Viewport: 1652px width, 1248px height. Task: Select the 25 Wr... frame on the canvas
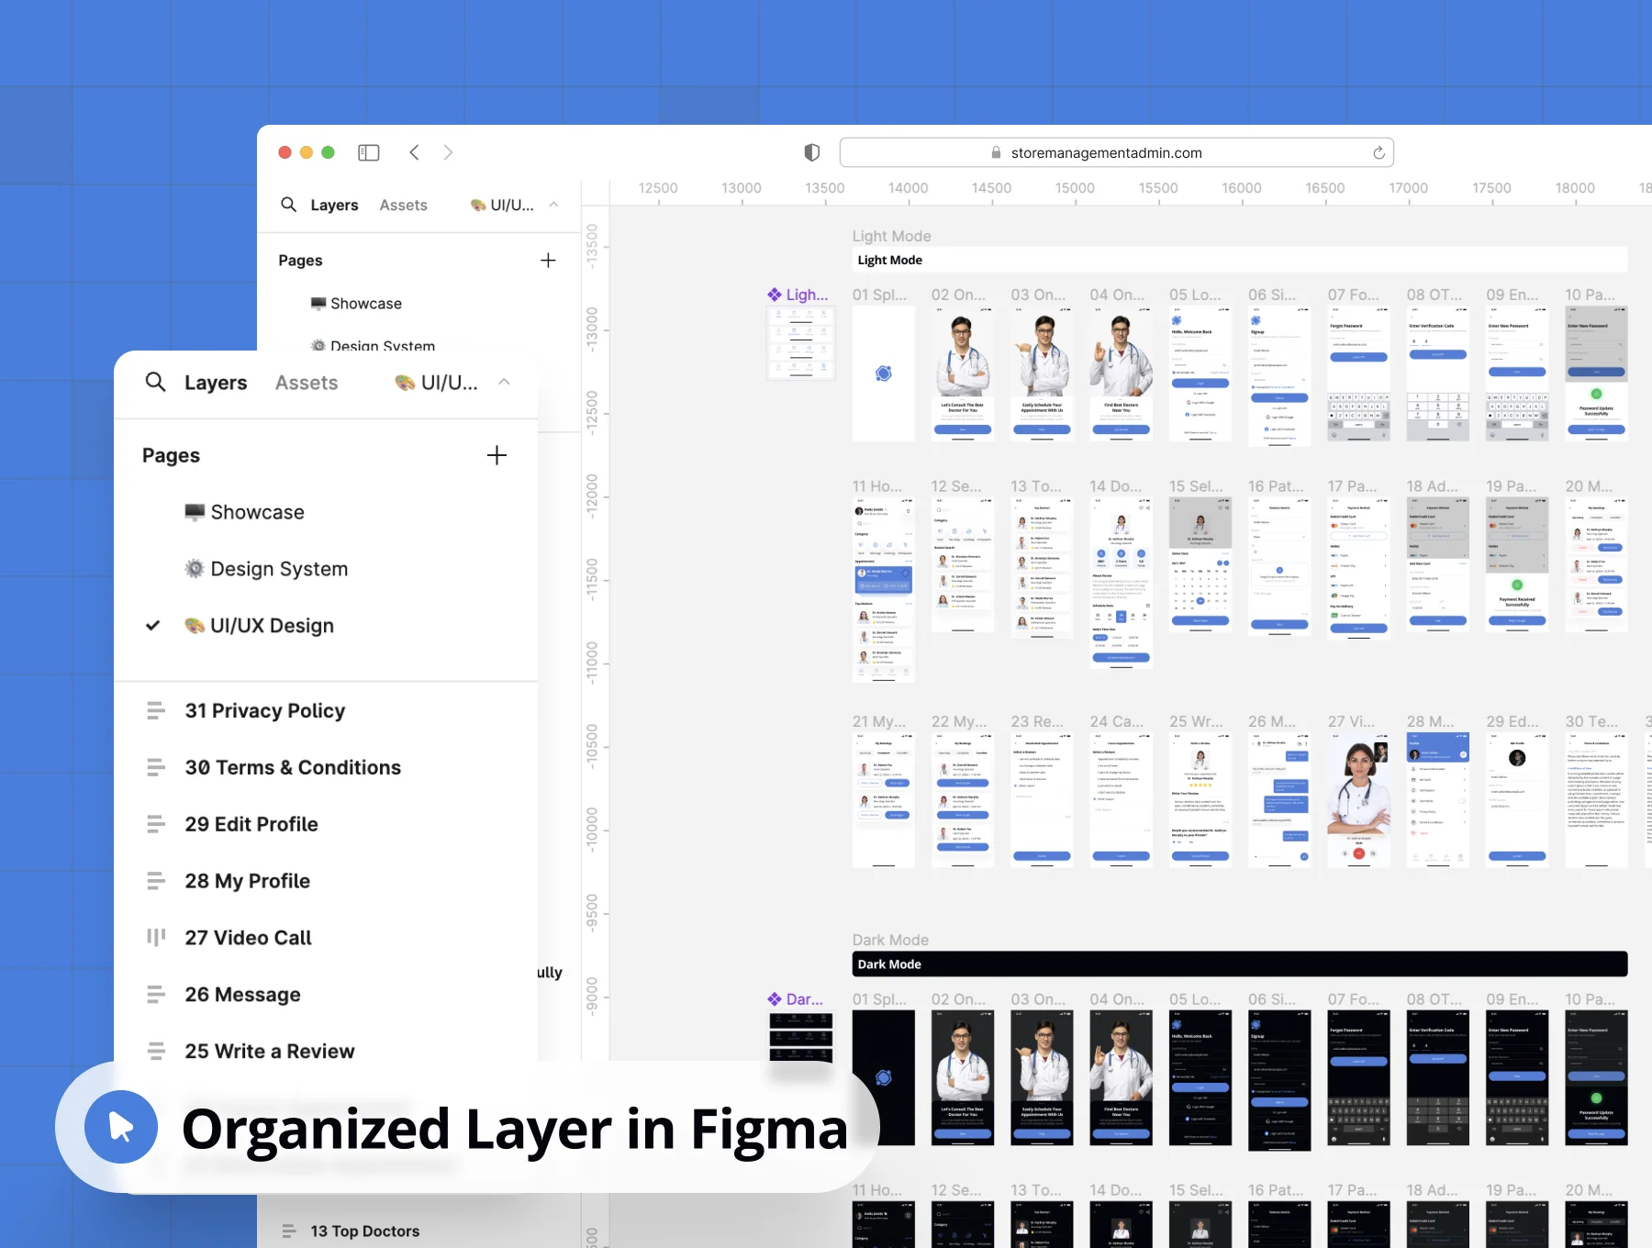coord(1200,800)
